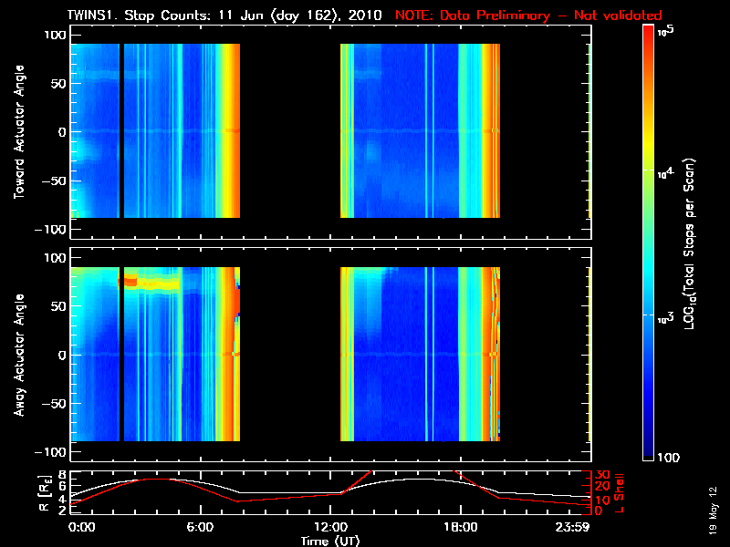
Task: Click the black data gap in the Toward panel
Action: [x=290, y=131]
